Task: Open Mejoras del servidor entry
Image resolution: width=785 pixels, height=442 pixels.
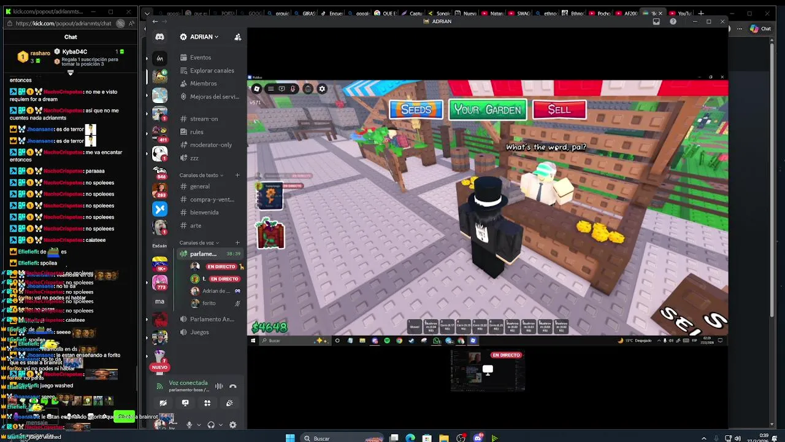Action: pos(209,96)
